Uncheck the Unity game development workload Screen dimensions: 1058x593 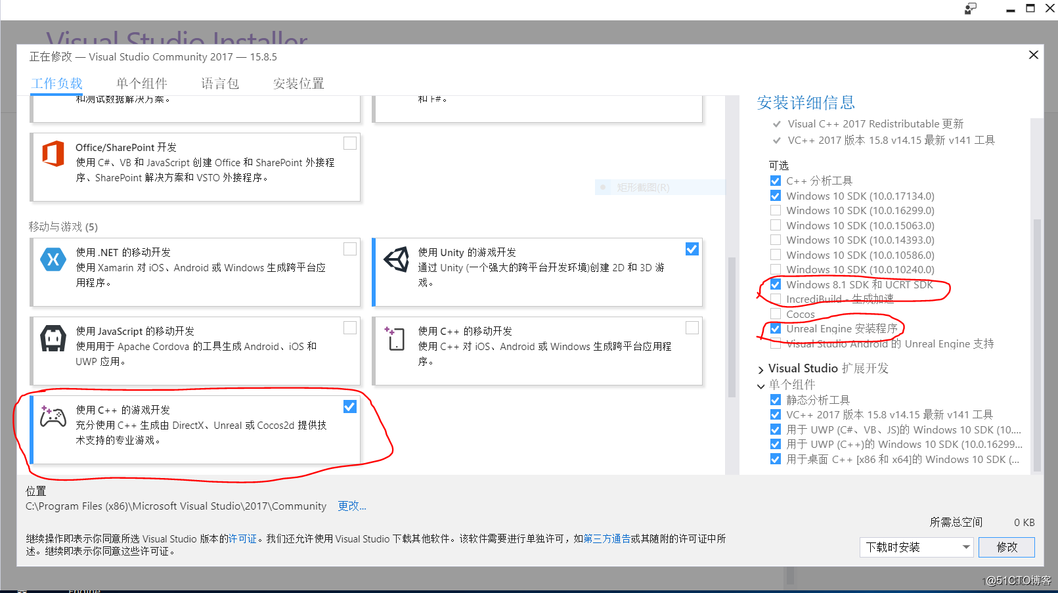coord(692,249)
